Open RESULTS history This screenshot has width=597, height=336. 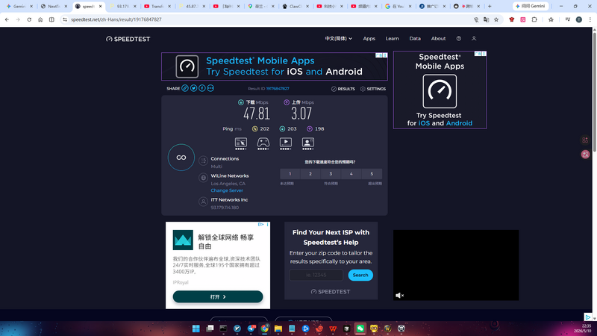coord(343,89)
